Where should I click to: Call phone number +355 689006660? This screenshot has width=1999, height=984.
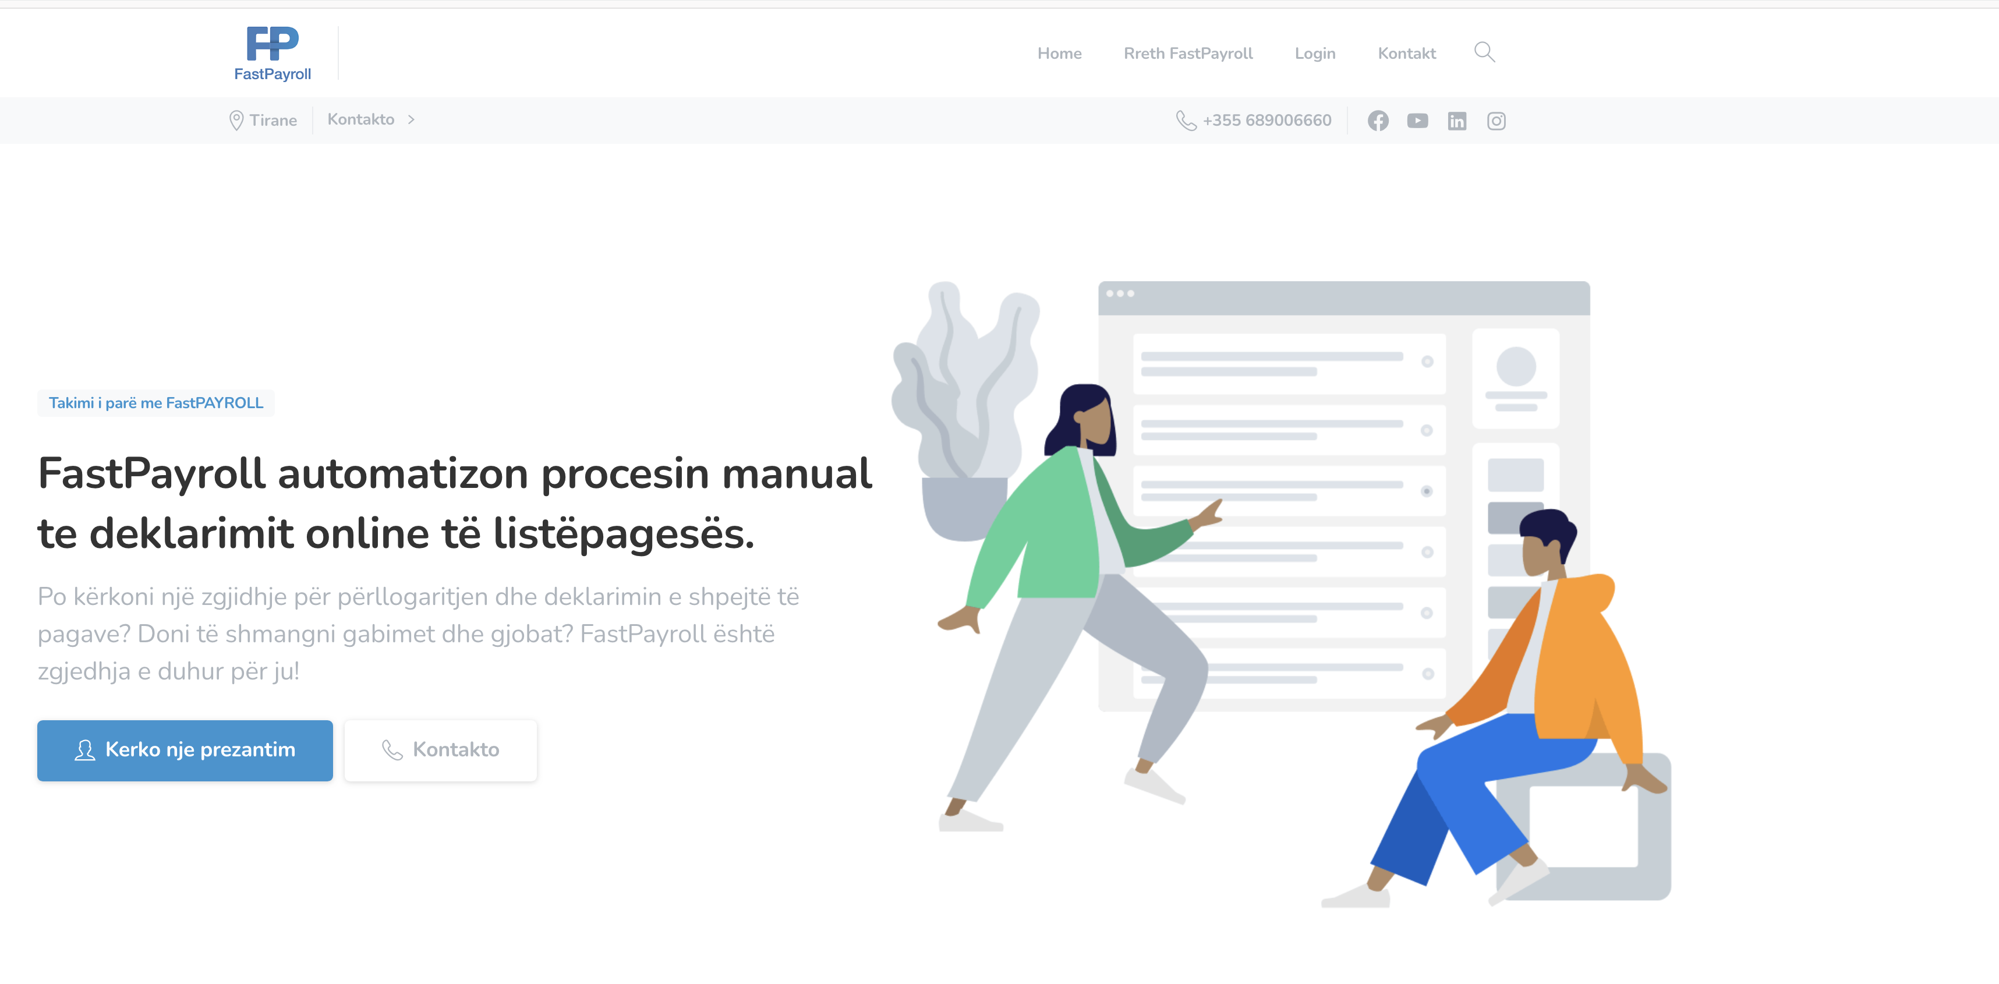click(x=1266, y=121)
